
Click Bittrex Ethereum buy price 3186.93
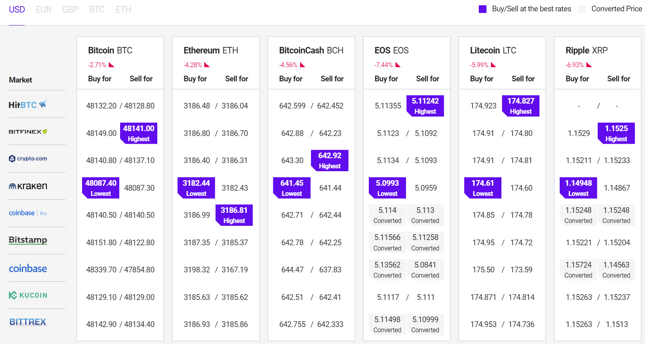(x=197, y=324)
